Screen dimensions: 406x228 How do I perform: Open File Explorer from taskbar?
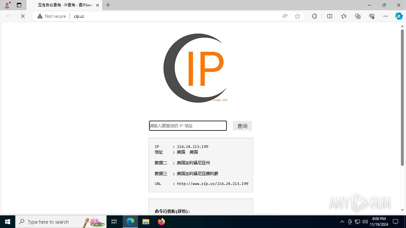coord(146,222)
